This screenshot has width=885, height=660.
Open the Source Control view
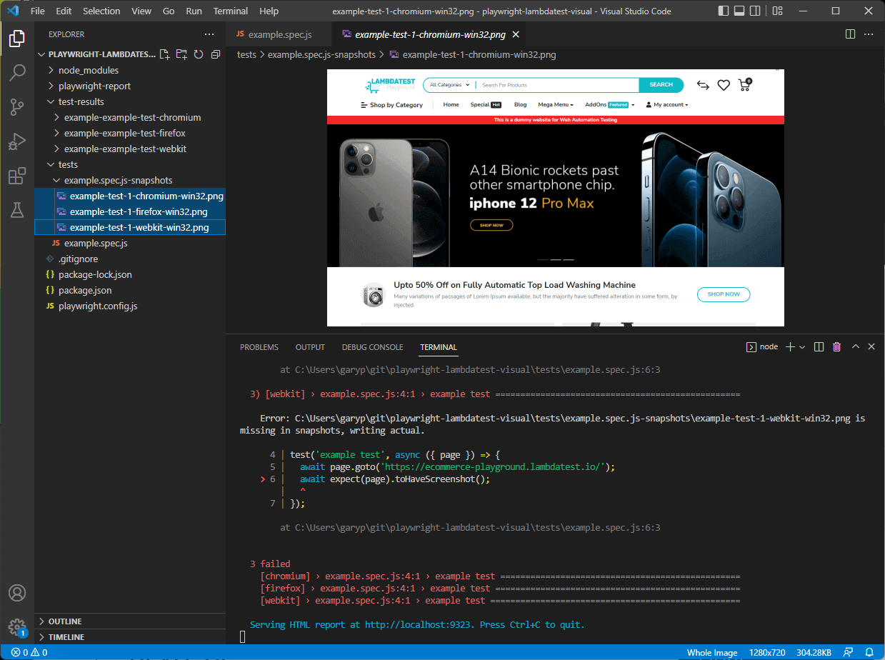17,107
